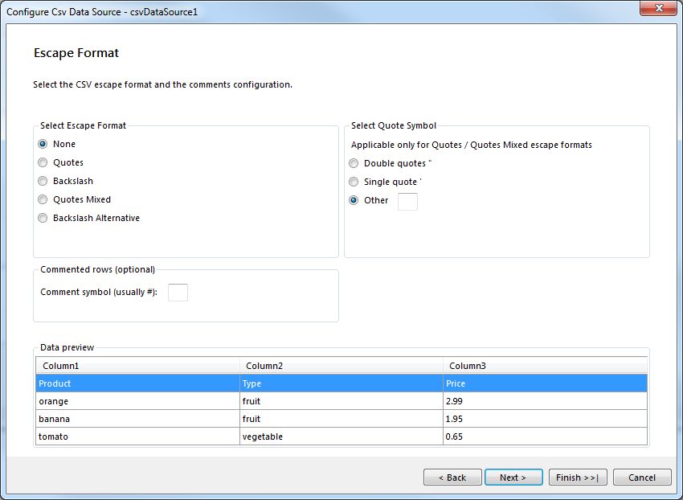
Task: Click the Next button
Action: point(513,477)
